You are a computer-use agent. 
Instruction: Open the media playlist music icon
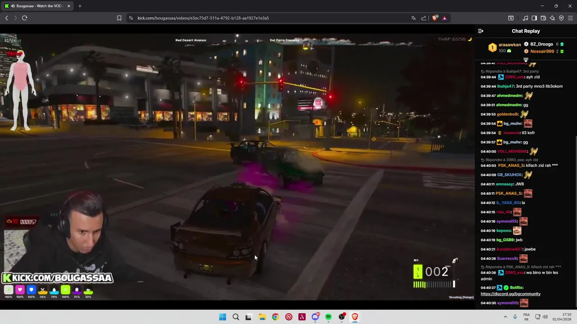pos(525,18)
